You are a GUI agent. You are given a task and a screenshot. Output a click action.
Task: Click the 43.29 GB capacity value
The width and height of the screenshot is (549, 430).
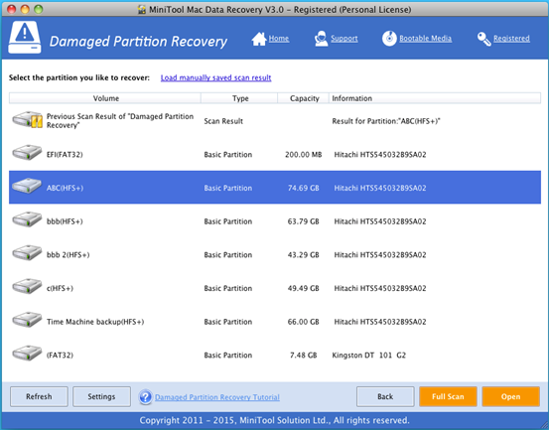[303, 255]
